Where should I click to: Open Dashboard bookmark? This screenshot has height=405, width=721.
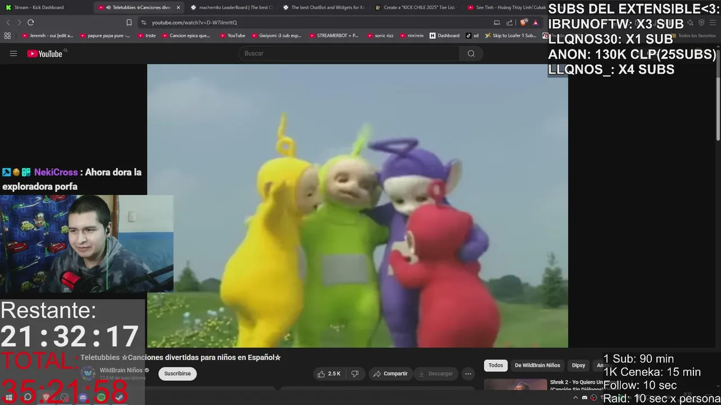click(444, 35)
